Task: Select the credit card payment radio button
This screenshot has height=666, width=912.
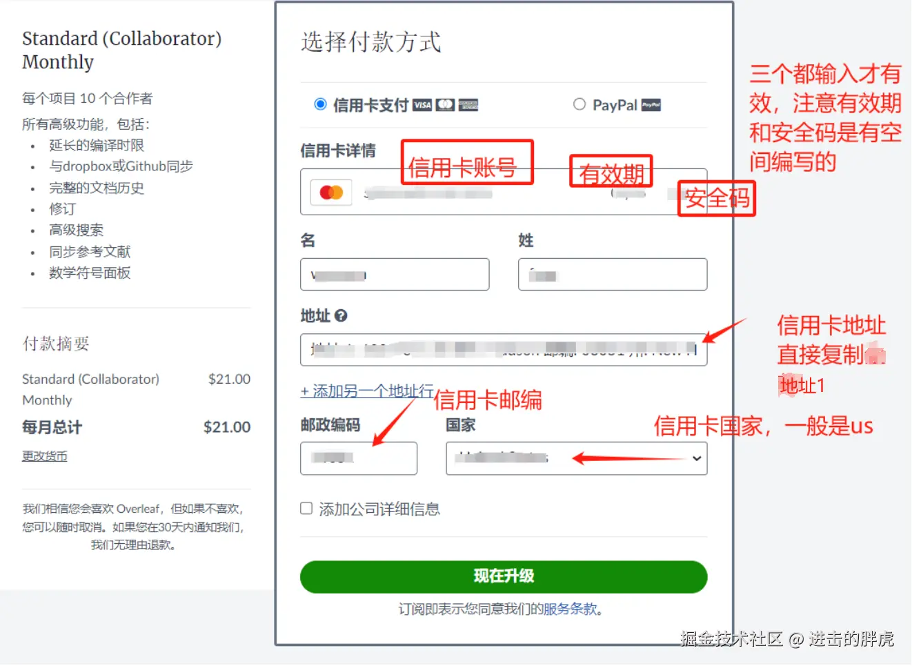Action: [320, 104]
